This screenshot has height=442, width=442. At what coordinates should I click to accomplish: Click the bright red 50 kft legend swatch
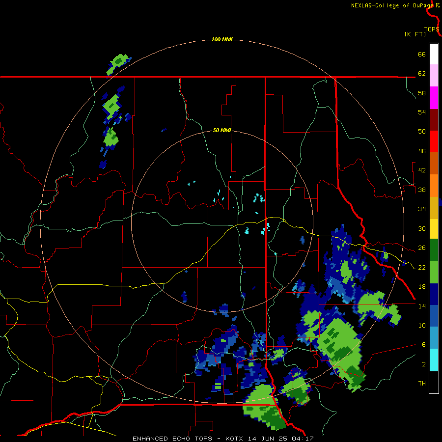[434, 141]
